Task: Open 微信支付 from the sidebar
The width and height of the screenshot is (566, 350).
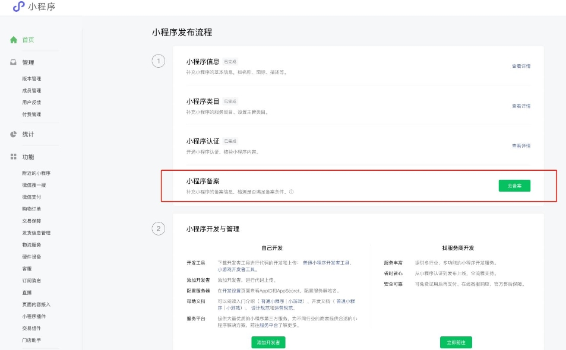Action: click(x=31, y=196)
